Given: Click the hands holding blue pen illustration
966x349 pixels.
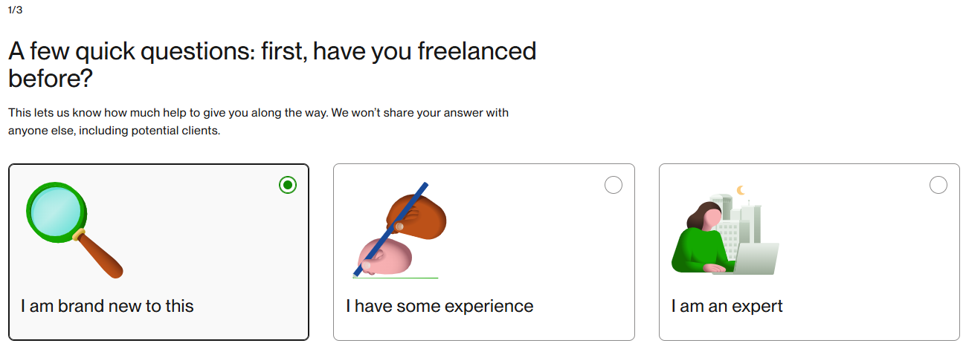Looking at the screenshot, I should pyautogui.click(x=399, y=231).
